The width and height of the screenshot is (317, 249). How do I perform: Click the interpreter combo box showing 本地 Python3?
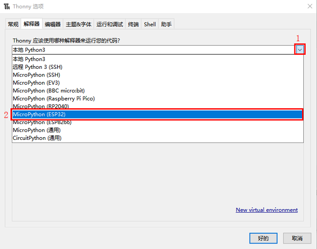click(x=153, y=50)
